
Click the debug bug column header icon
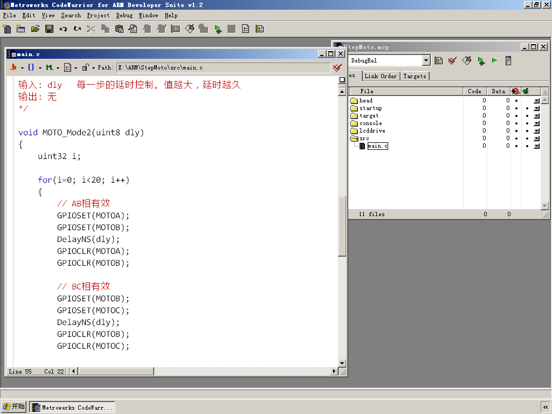[526, 91]
